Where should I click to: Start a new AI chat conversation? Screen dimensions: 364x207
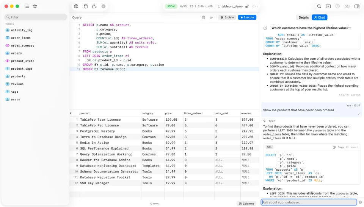265,28
